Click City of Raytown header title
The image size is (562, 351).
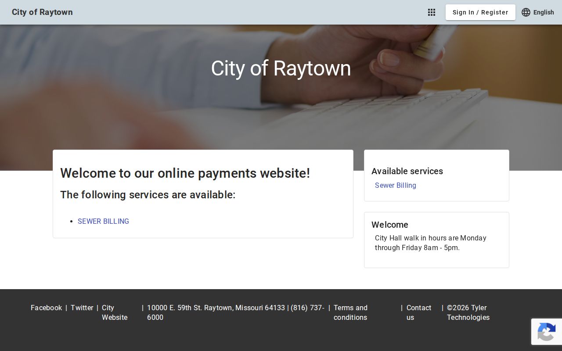pos(42,12)
